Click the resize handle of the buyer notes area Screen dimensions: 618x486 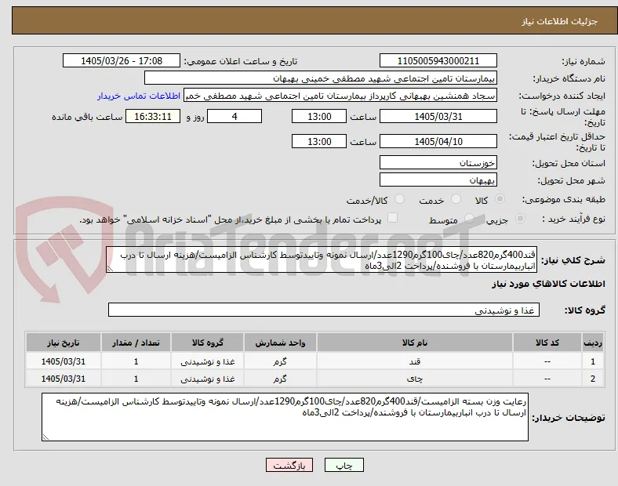(45, 437)
